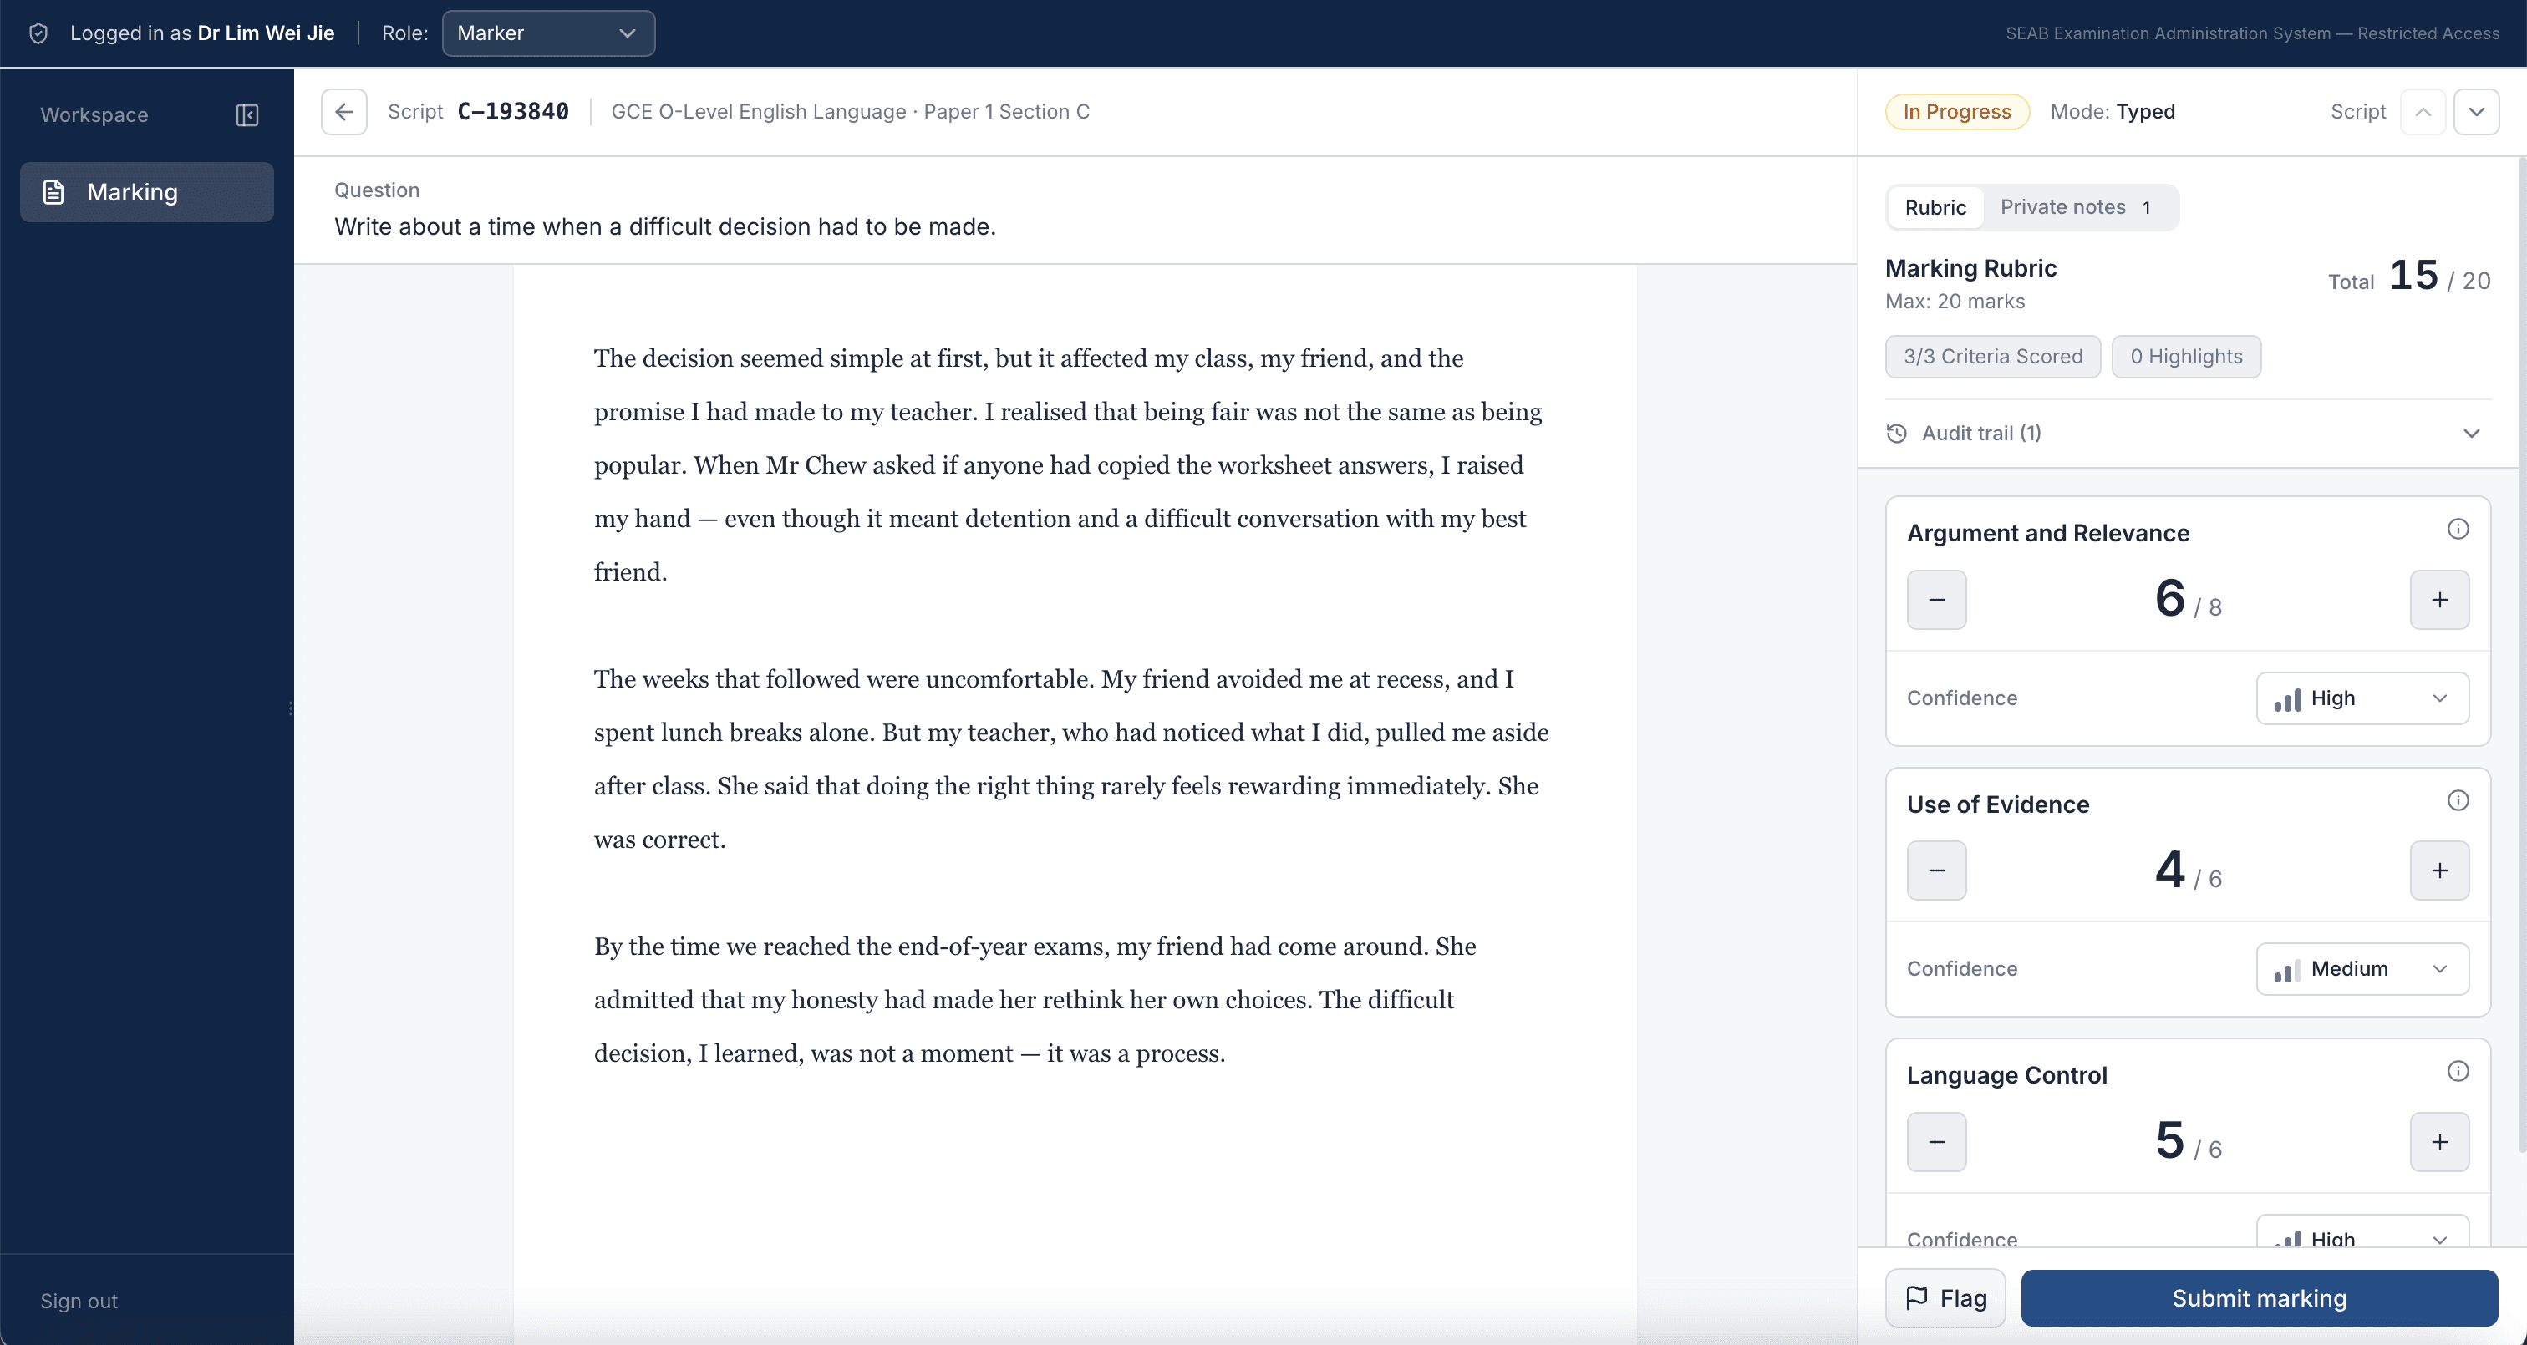Open info for Argument and Relevance
2527x1345 pixels.
click(2458, 530)
